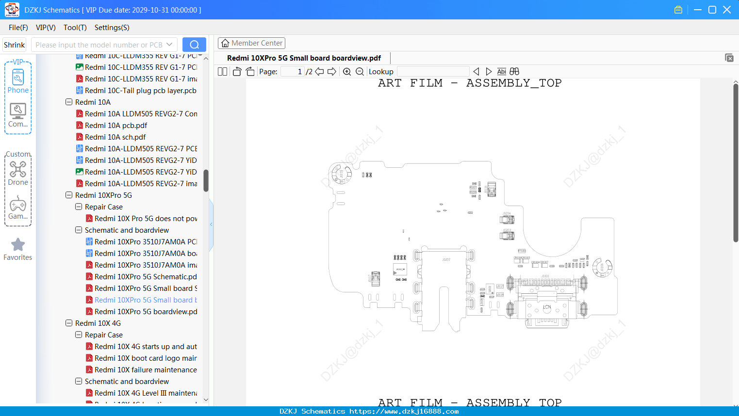
Task: Open Redmi 10A LLDM505 REVG2-7 Con file
Action: 141,113
